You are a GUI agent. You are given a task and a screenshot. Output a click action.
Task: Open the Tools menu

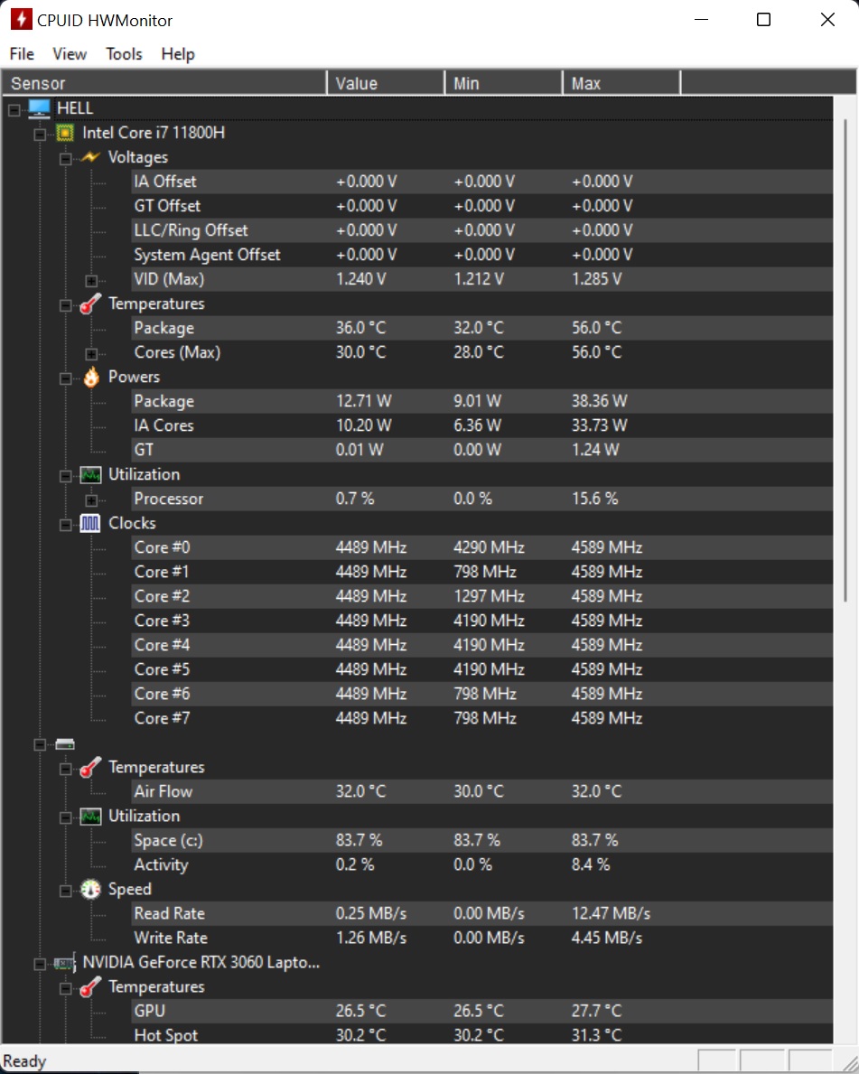pos(124,53)
